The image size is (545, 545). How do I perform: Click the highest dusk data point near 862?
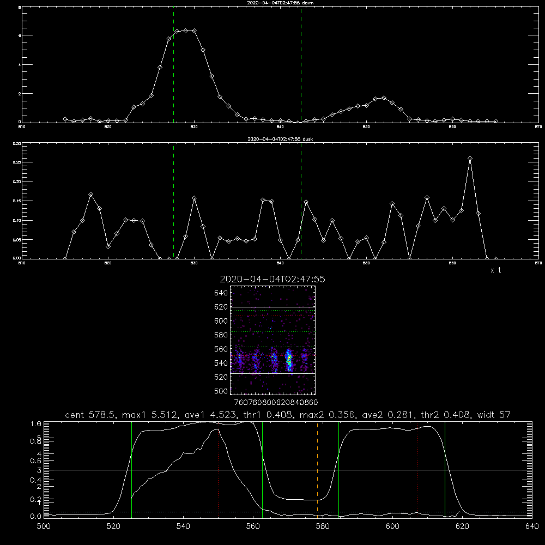point(470,159)
